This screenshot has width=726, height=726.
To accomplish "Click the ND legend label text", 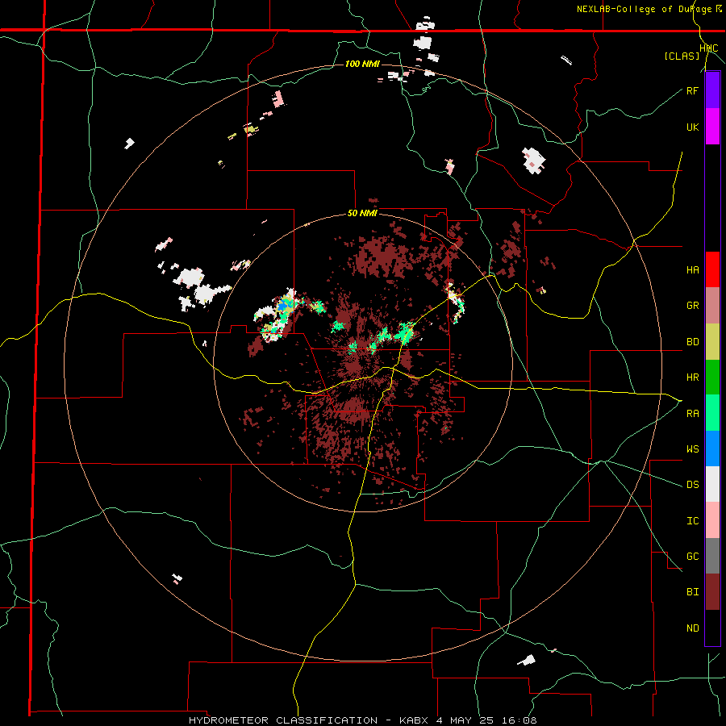I will pyautogui.click(x=692, y=628).
